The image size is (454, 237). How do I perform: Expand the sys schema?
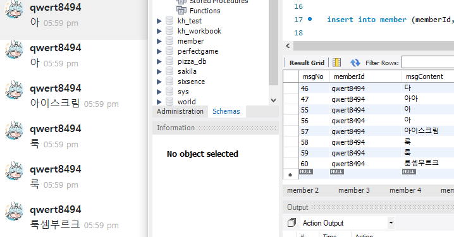click(159, 92)
